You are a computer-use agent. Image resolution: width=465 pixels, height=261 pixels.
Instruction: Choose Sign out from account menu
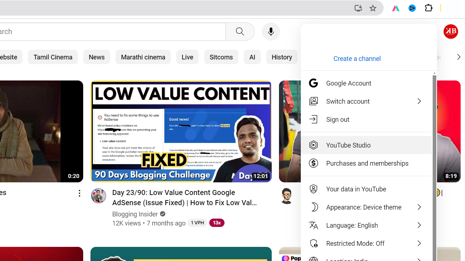tap(366, 119)
